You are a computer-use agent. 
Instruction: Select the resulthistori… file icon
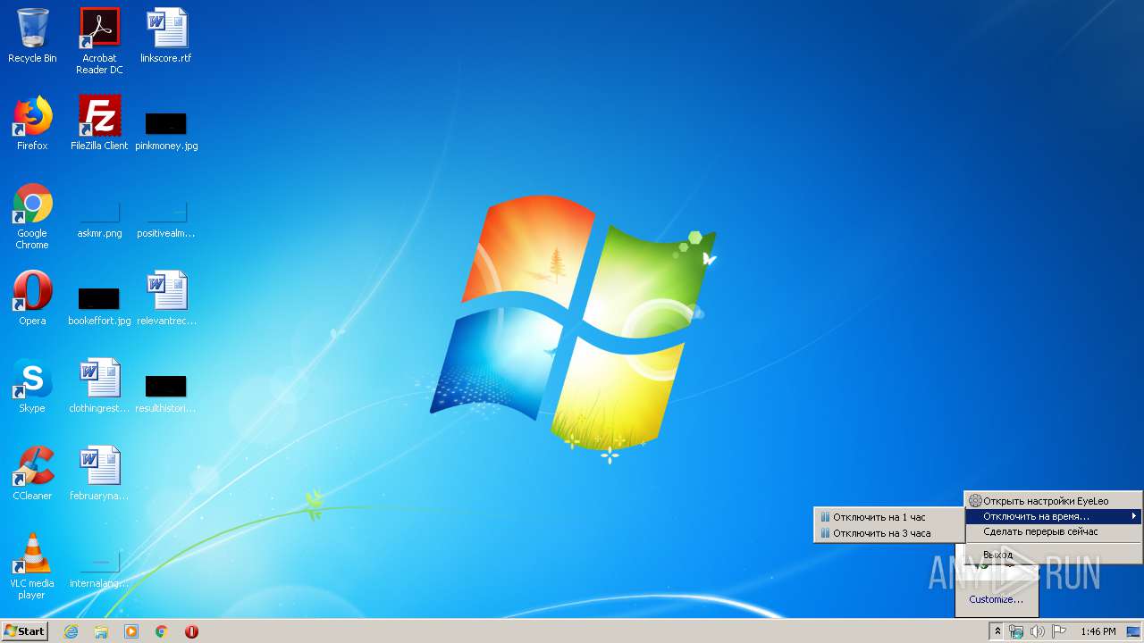click(x=166, y=393)
